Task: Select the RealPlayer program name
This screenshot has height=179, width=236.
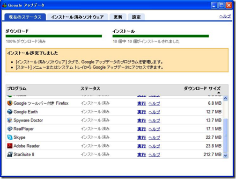Action: 23,129
